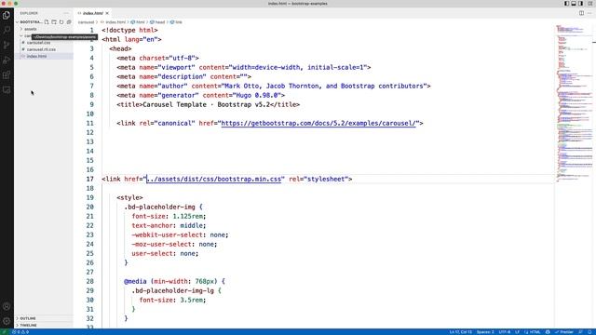Open the Explorer view in activity bar

tap(7, 15)
